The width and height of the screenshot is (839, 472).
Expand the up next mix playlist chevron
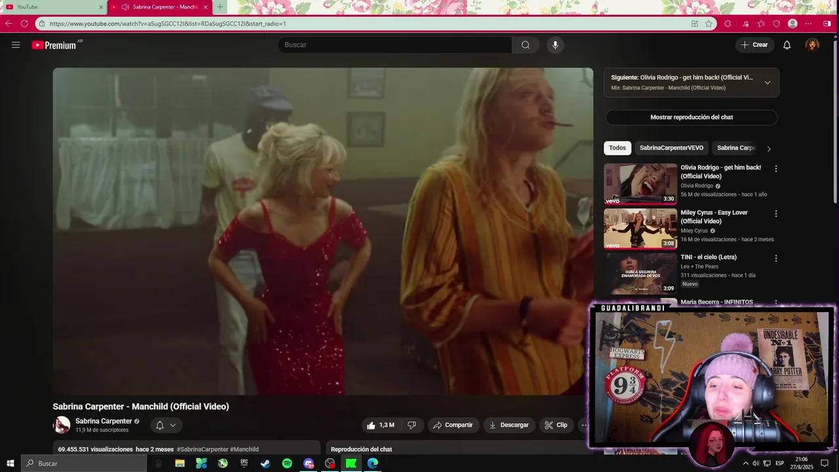[768, 83]
